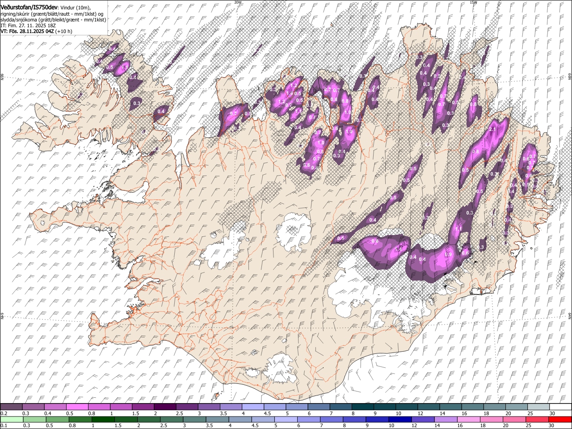The width and height of the screenshot is (572, 429).
Task: Click the 'VT: Fös. 28.11.2025 04Z' valid time
Action: 27,32
